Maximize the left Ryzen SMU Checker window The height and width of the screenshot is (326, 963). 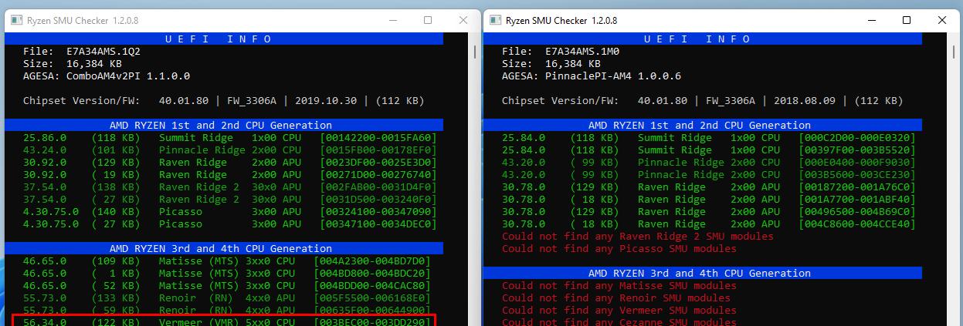[x=428, y=20]
